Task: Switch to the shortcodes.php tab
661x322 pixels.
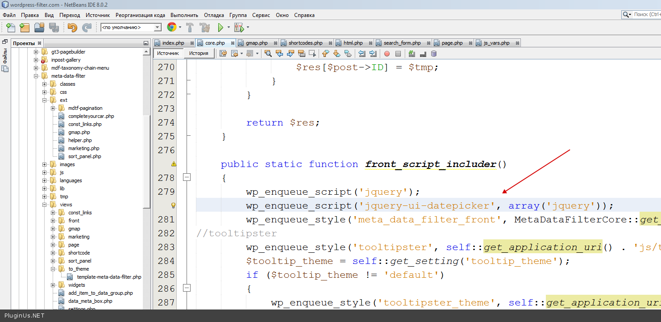Action: click(305, 43)
